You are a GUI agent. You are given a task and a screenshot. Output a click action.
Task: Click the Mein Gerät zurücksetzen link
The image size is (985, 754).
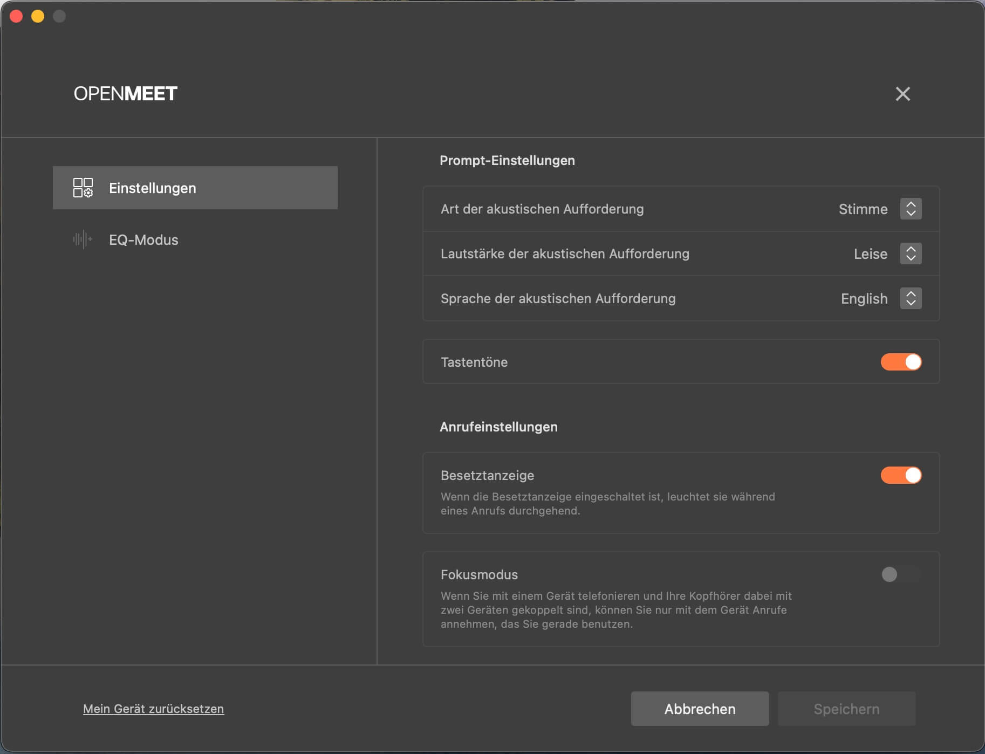[x=153, y=709]
